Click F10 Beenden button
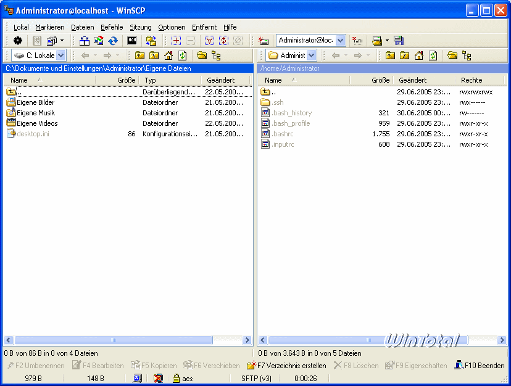The image size is (511, 386). 480,366
